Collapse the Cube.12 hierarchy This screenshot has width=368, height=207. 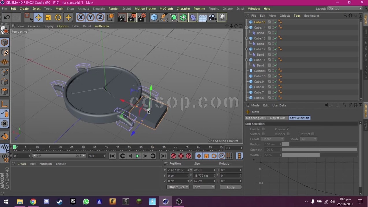[x=247, y=49]
